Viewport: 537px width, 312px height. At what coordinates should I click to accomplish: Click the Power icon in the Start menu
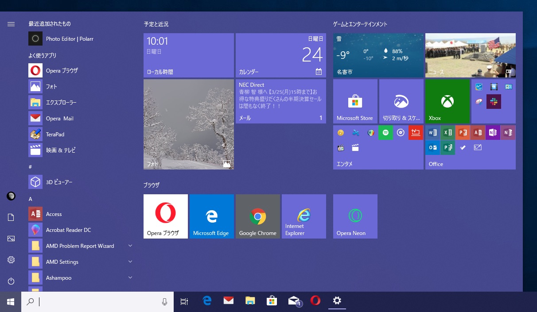pos(11,281)
